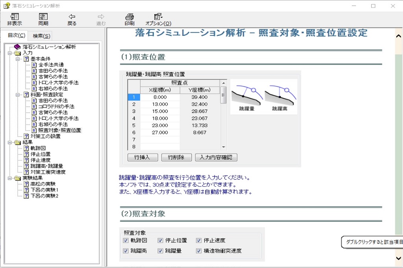Click the page icon beside コロラド州の手法
403x268 pixels.
[34, 106]
